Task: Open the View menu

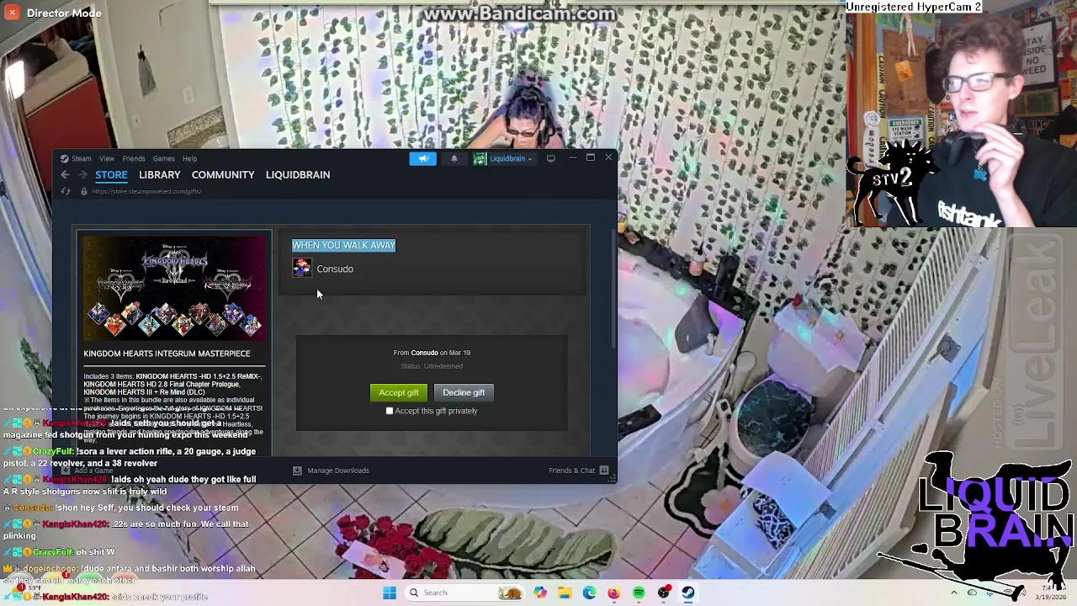Action: tap(107, 158)
